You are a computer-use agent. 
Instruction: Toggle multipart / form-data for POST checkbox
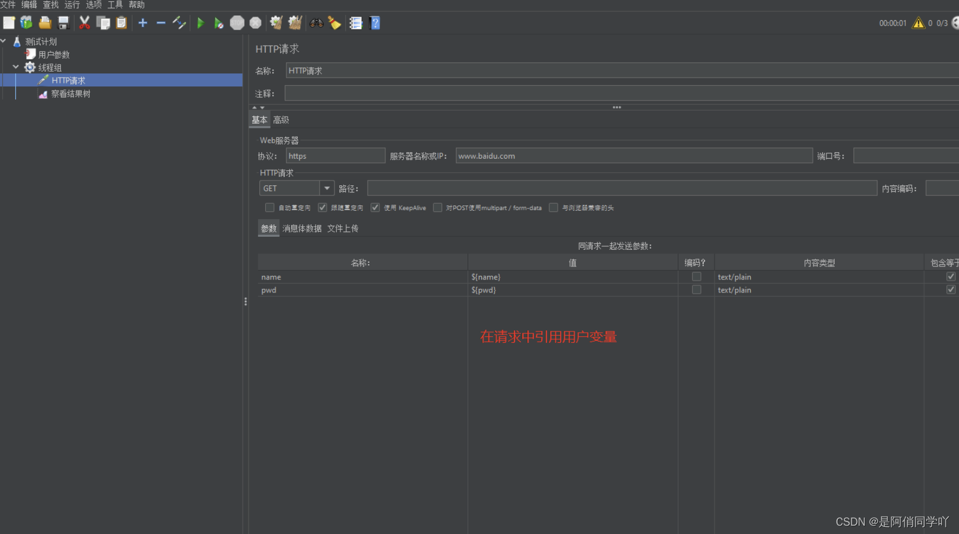coord(437,208)
